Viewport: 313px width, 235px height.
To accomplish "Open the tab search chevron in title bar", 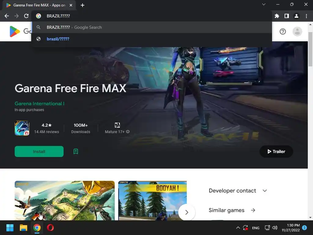I will 264,4.
